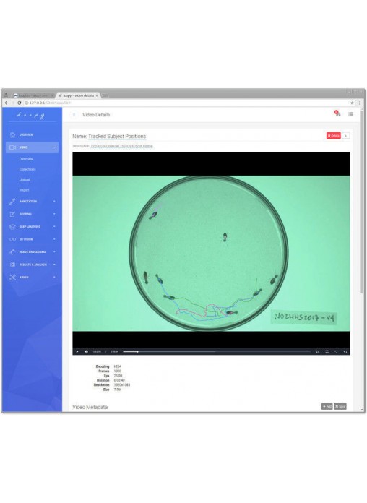Image resolution: width=367 pixels, height=503 pixels.
Task: Open the notifications icon with red badge
Action: 337,113
